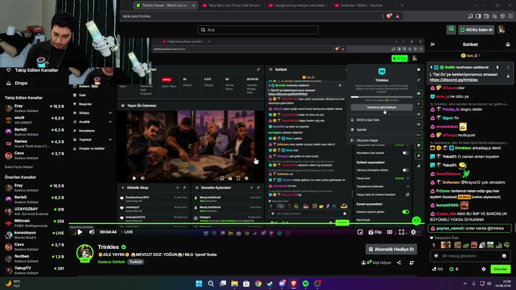
Task: Open the pinned message three-dot menu
Action: point(508,67)
